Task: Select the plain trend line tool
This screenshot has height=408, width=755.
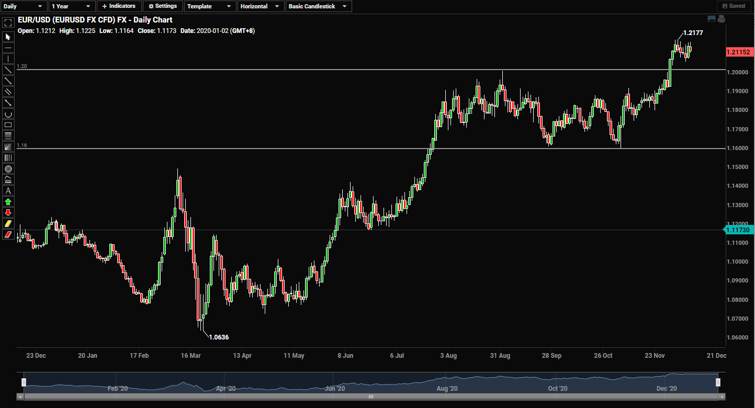Action: point(8,70)
